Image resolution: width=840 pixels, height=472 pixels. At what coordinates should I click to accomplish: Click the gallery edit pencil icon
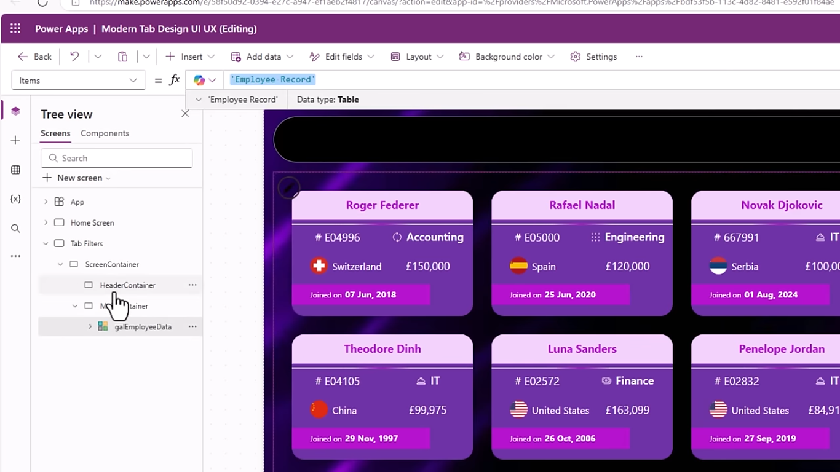(x=288, y=187)
